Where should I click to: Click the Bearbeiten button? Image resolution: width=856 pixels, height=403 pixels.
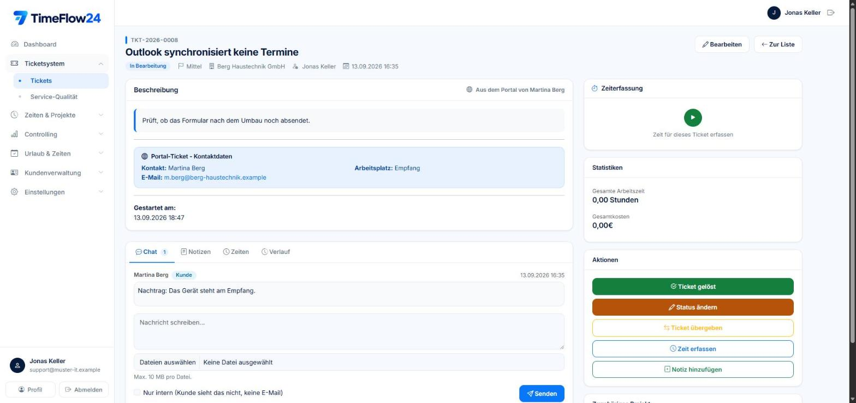pos(722,44)
